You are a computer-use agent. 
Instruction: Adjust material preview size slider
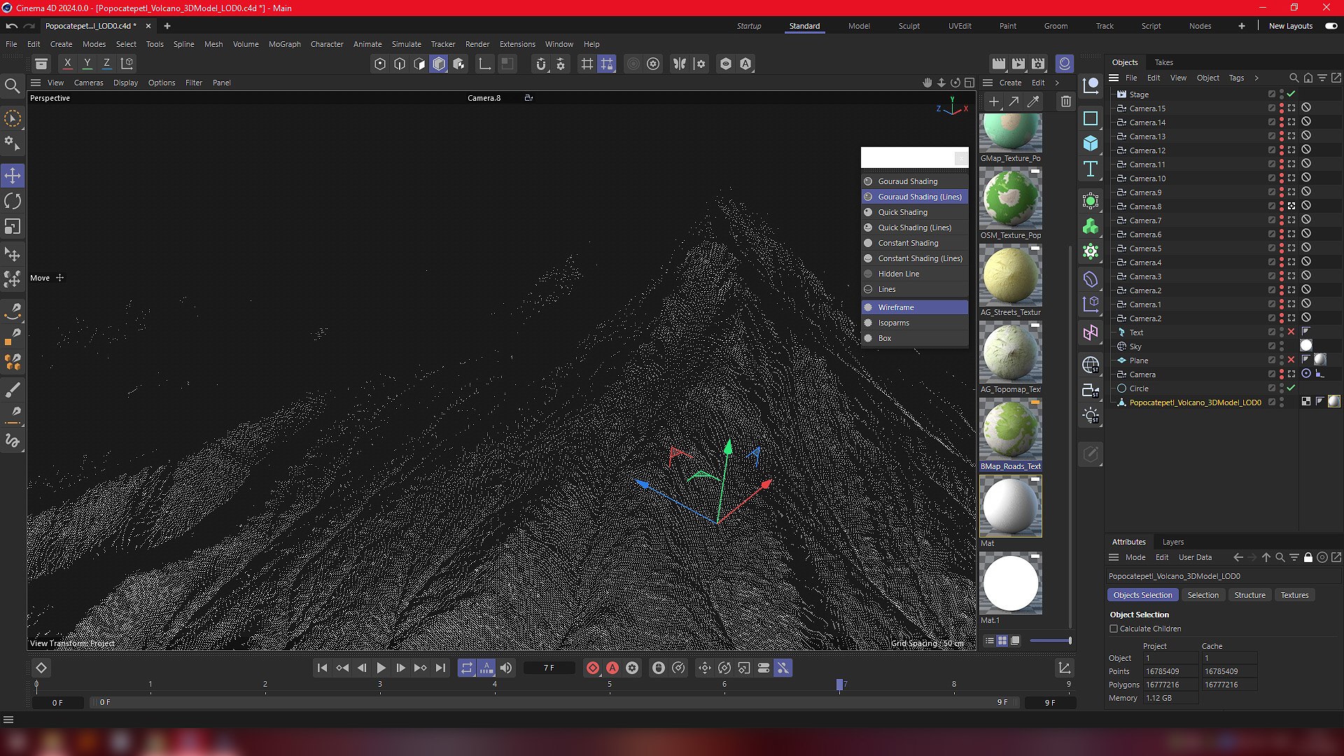pos(1050,640)
